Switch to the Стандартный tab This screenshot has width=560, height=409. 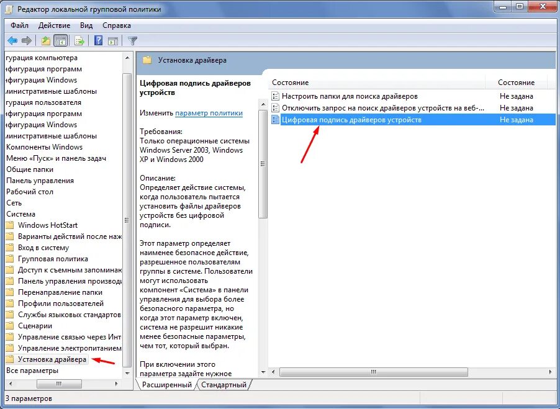tap(224, 385)
